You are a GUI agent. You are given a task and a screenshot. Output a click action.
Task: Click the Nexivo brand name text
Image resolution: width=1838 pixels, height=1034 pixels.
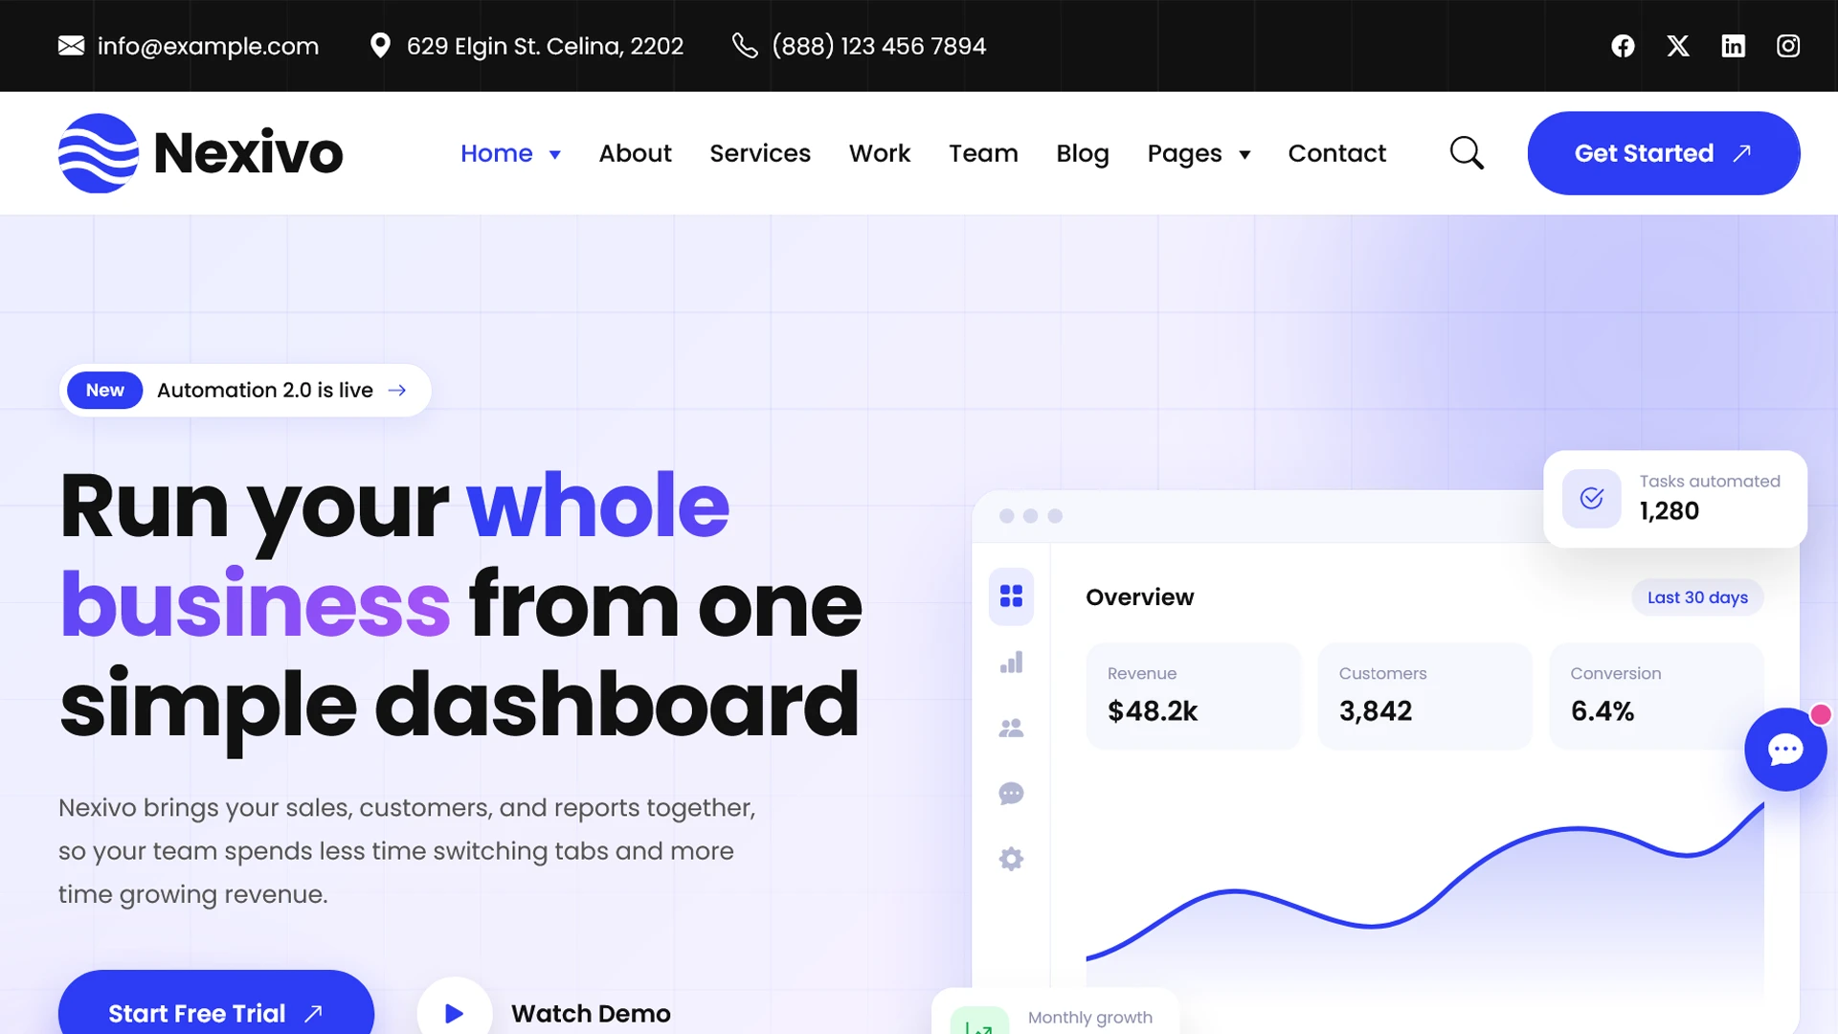[x=248, y=153]
